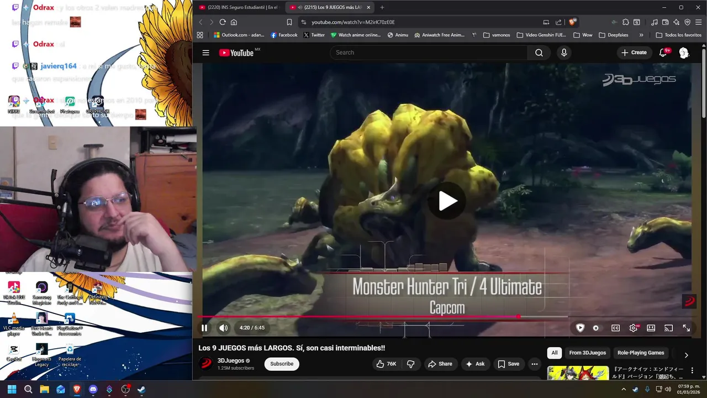Screen dimensions: 707x398
Task: Go to YouTube home via logo
Action: (238, 53)
